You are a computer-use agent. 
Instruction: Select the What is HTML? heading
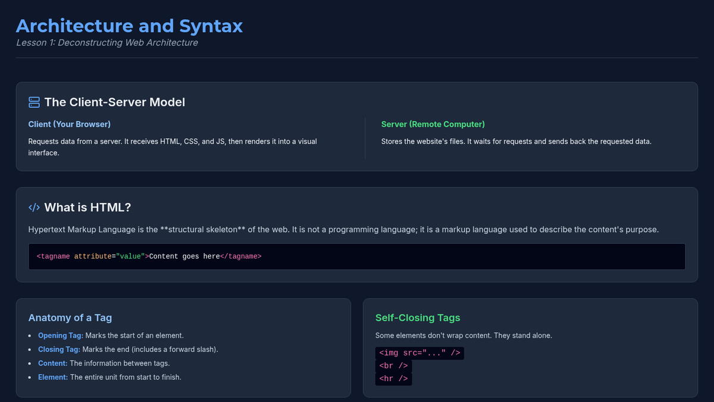(87, 207)
